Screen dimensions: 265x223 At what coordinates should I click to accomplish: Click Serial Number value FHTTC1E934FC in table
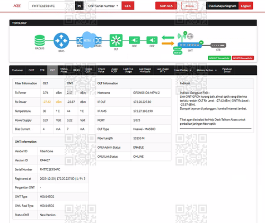[50, 169]
